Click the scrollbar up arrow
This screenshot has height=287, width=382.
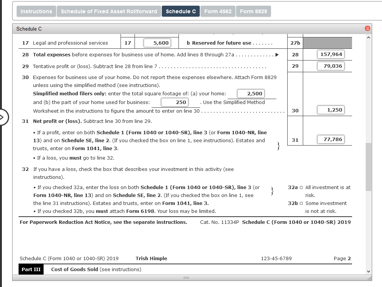(368, 37)
